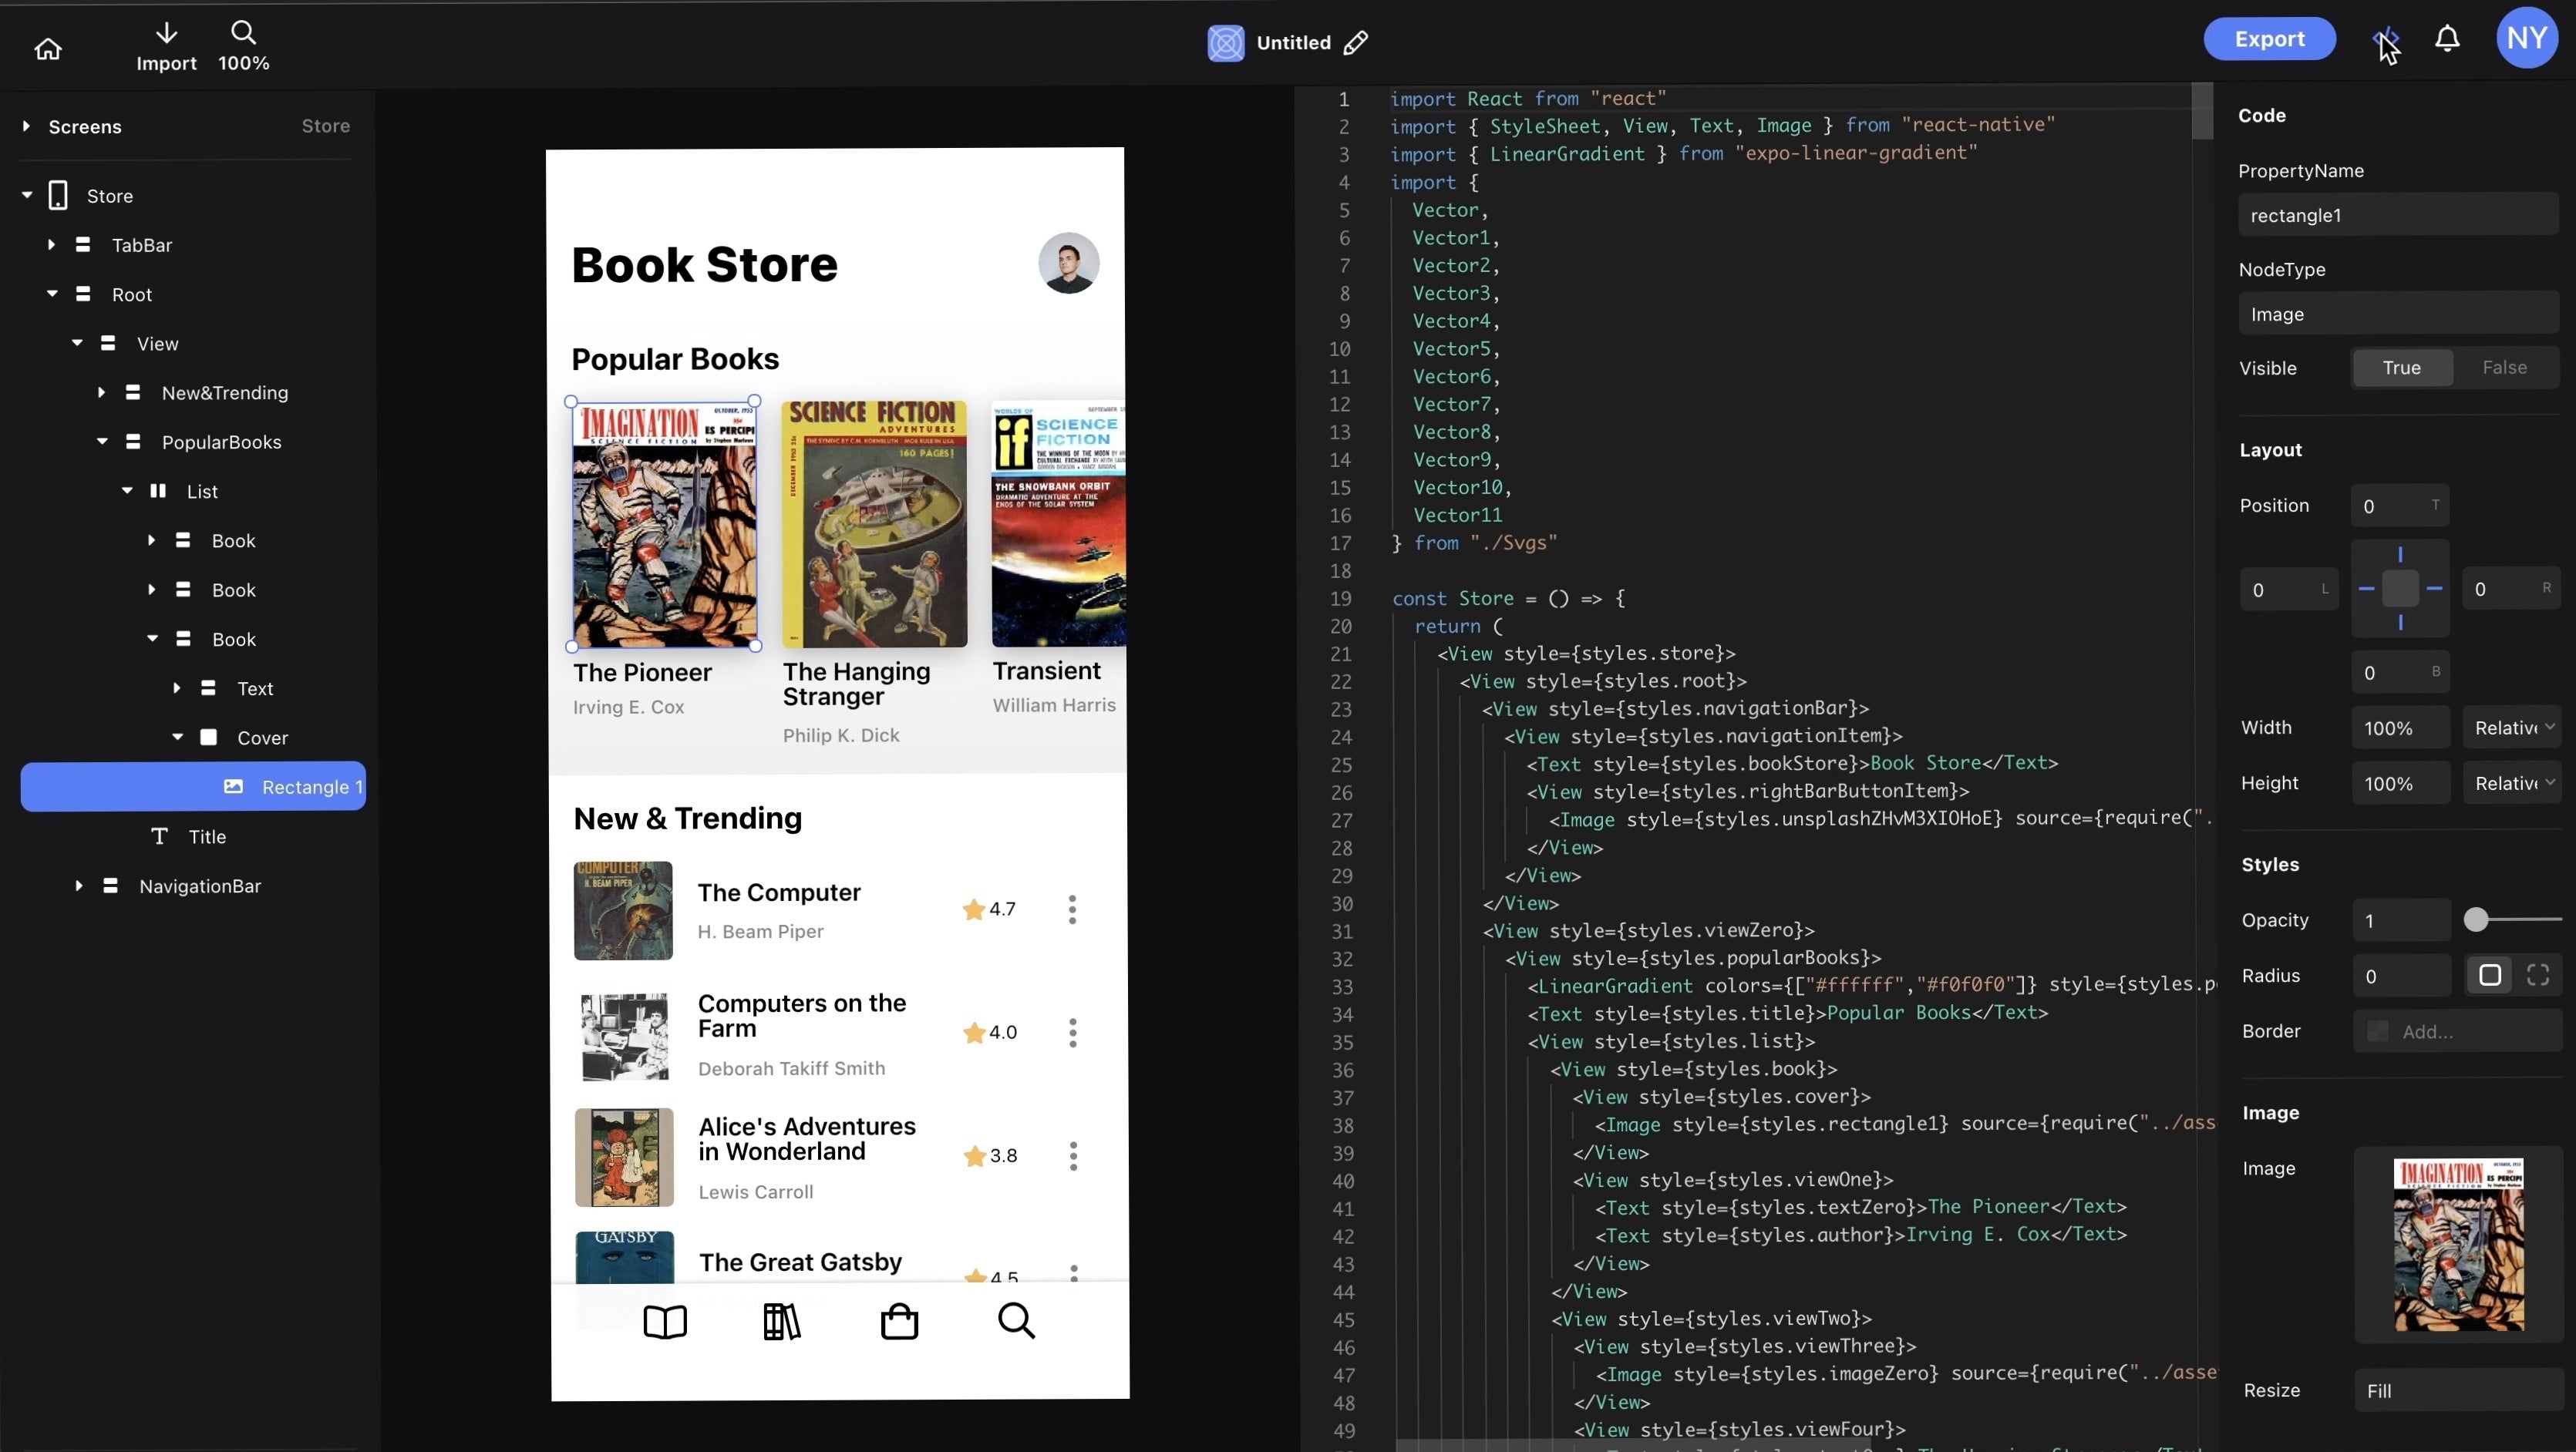2576x1452 pixels.
Task: Select the individual corners radius icon
Action: (x=2537, y=976)
